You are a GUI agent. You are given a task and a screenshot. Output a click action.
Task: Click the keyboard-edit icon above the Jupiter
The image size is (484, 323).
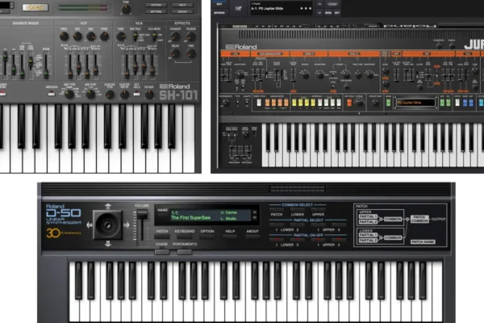[x=238, y=8]
